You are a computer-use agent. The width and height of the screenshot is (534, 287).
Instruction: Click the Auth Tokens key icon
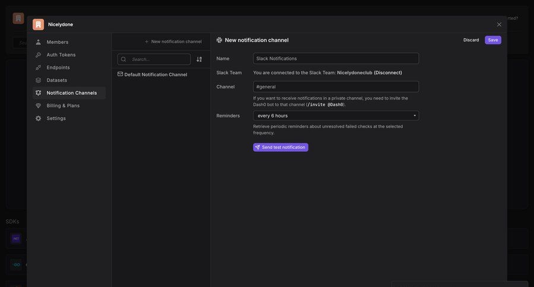(39, 55)
